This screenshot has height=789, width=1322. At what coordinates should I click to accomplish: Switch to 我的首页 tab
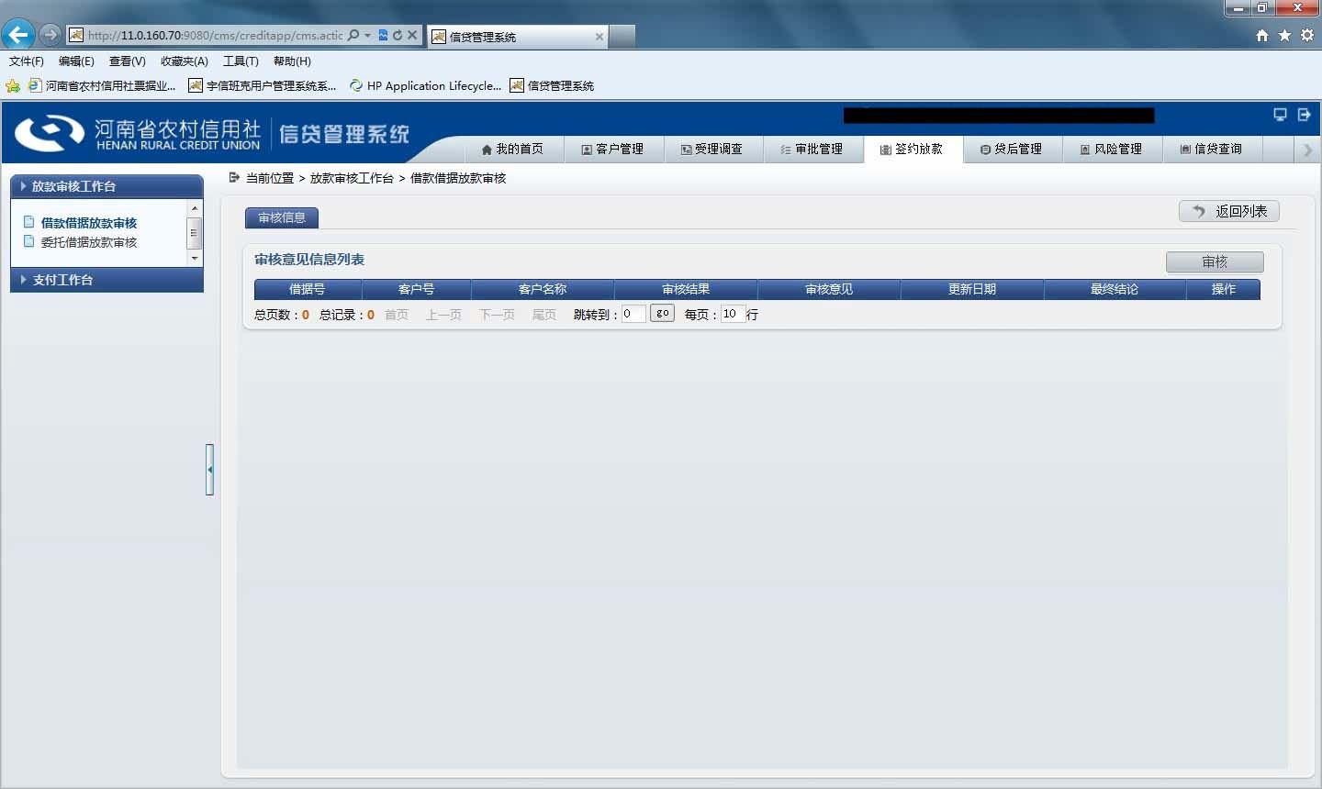[512, 149]
